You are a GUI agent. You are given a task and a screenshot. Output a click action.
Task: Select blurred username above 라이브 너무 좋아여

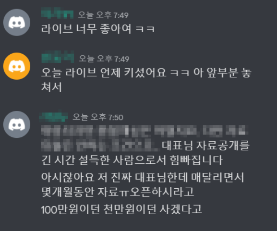point(57,13)
